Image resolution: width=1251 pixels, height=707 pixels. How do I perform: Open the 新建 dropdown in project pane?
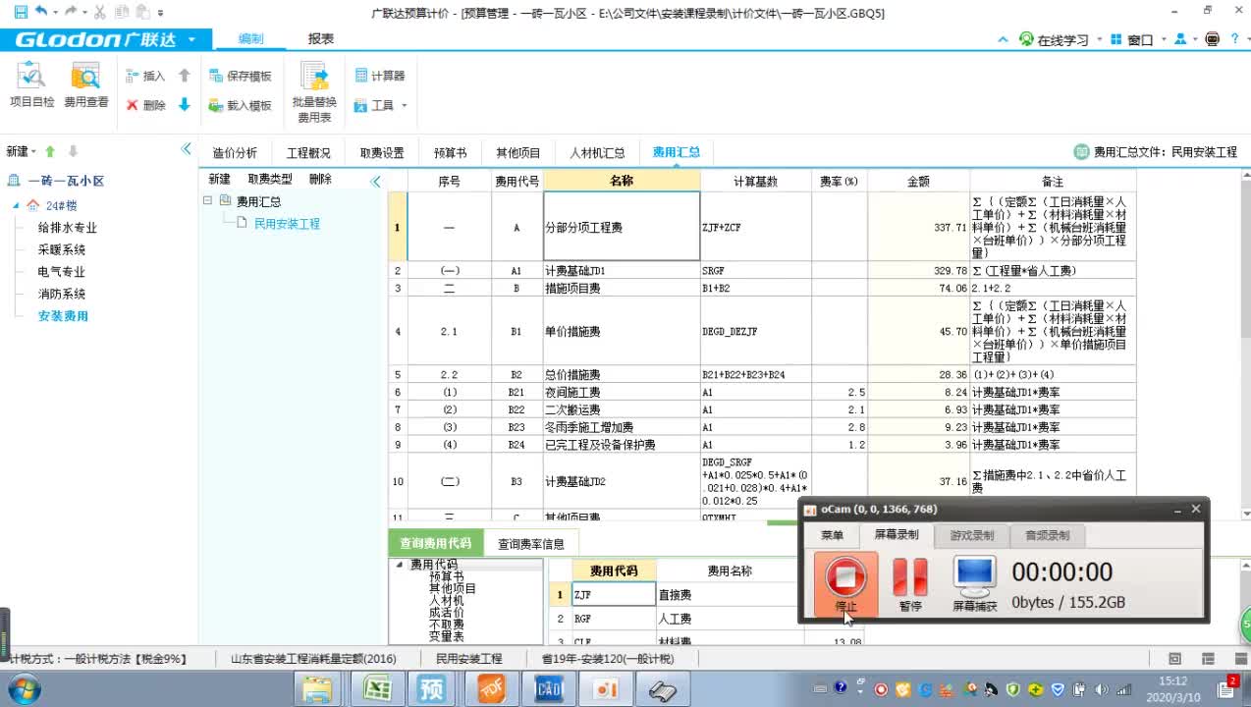pos(21,151)
